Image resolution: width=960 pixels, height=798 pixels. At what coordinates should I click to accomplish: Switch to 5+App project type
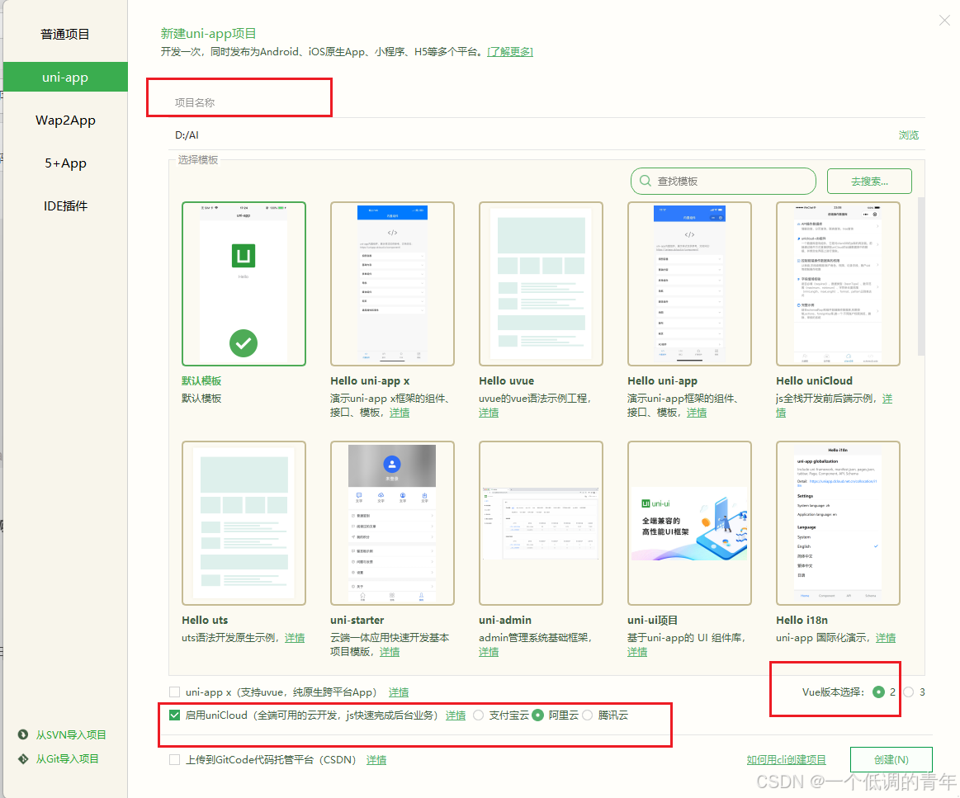tap(65, 163)
